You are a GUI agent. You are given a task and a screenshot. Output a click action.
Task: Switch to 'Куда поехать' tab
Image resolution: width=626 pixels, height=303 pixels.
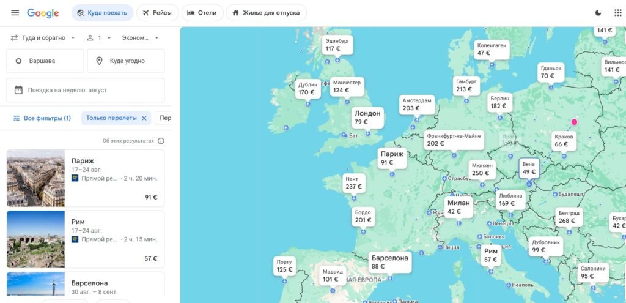pyautogui.click(x=102, y=13)
